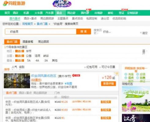This screenshot has height=122, width=150.
Task: Open the 灵山小镇拈花湾 ad image
Action: [x=136, y=99]
